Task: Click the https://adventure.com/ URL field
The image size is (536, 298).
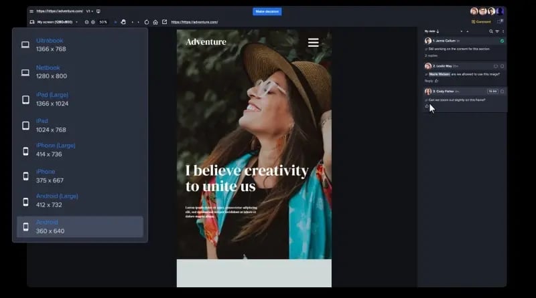Action: 194,22
